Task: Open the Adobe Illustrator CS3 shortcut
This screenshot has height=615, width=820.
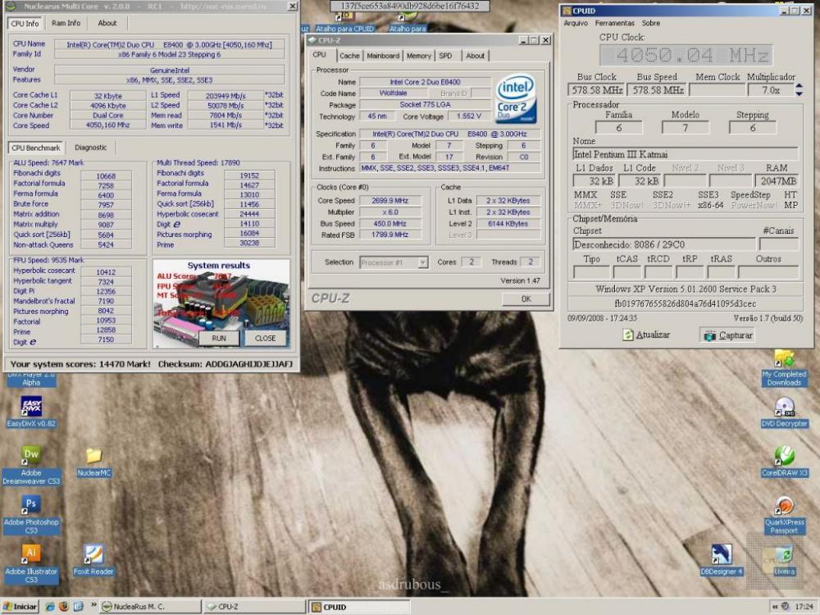Action: [x=31, y=554]
